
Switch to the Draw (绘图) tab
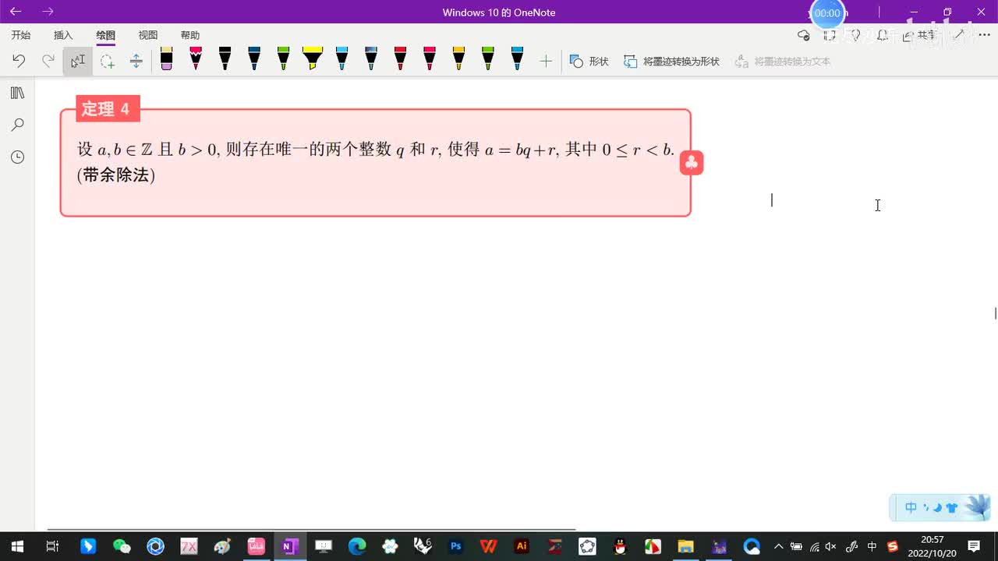pyautogui.click(x=105, y=35)
